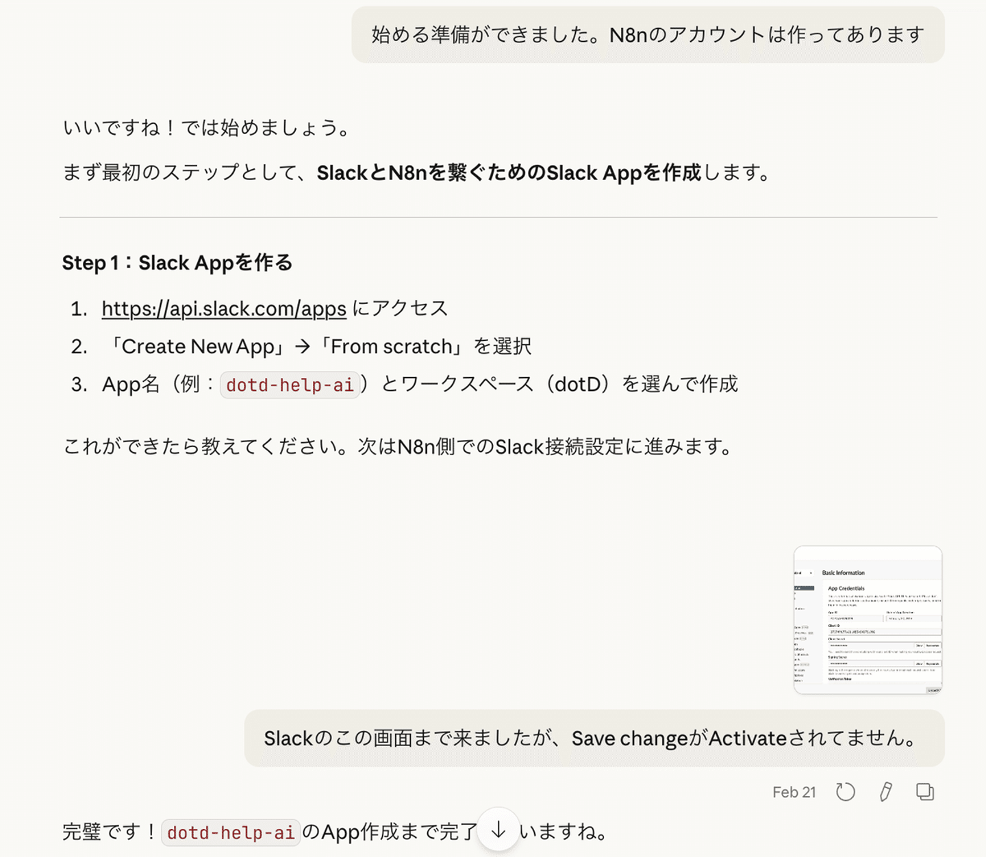
Task: Click the pencil edit message icon
Action: coord(885,792)
